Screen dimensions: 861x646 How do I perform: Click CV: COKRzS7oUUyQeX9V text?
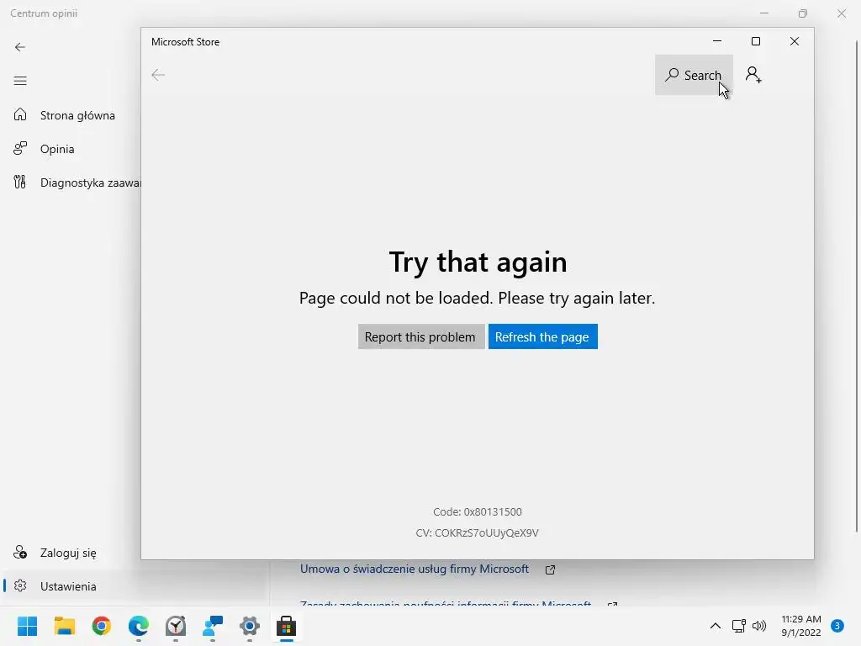coord(478,532)
